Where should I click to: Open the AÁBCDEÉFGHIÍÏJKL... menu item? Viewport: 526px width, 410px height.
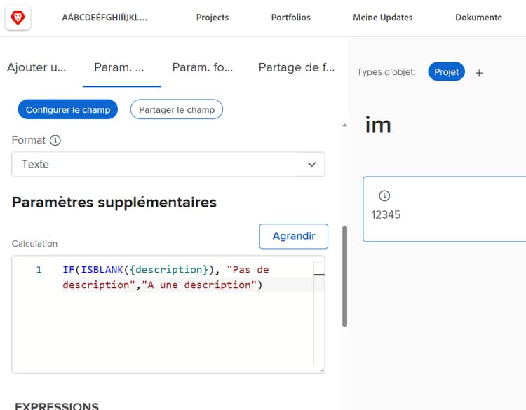[104, 18]
